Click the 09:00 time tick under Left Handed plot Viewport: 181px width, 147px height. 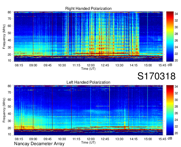33,139
